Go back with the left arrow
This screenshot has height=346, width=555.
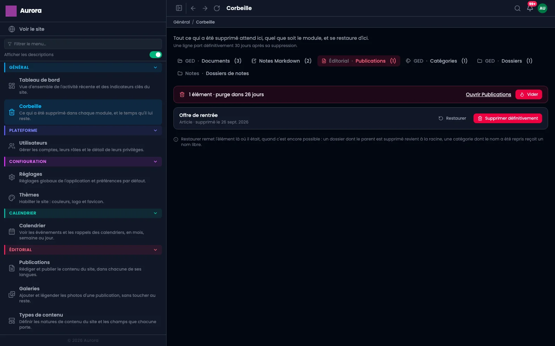[x=193, y=8]
